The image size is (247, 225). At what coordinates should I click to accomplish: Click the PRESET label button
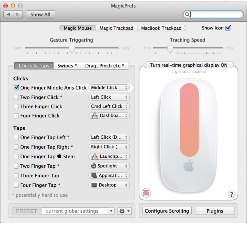27,211
